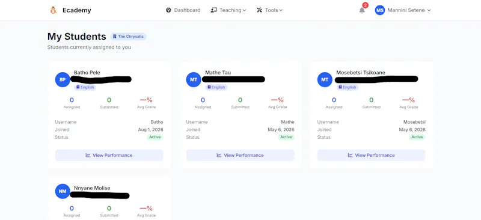This screenshot has width=481, height=220.
Task: Click the Dashboard gauge icon
Action: coord(168,10)
